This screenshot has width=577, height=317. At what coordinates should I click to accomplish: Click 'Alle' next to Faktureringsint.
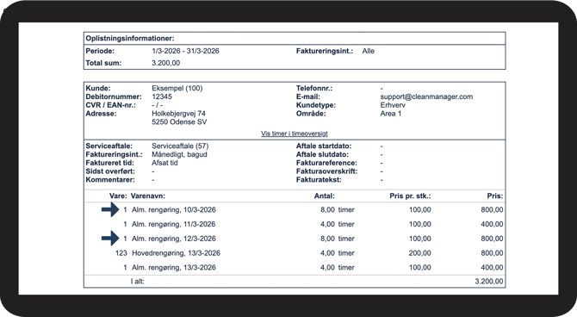click(x=368, y=51)
